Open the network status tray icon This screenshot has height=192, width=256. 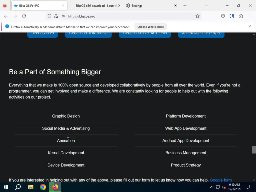tap(218, 187)
